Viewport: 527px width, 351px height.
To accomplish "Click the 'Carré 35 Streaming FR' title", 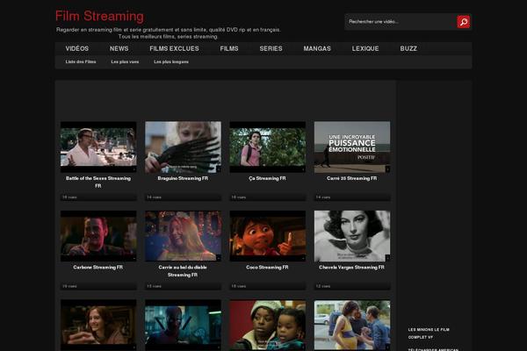I will click(352, 178).
